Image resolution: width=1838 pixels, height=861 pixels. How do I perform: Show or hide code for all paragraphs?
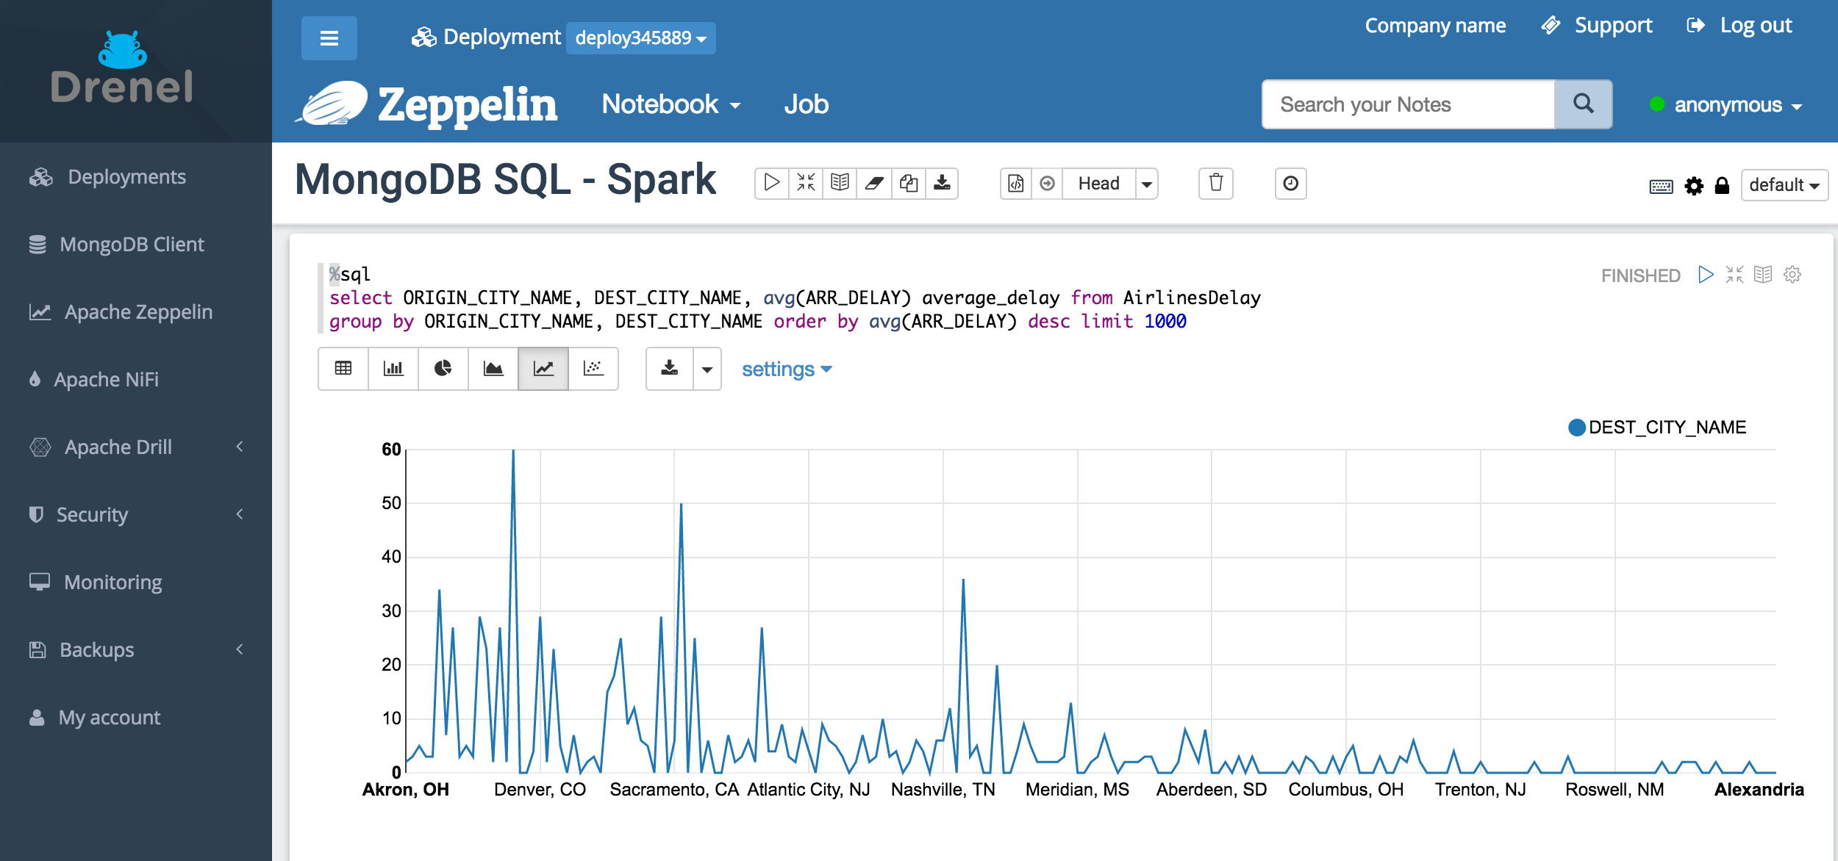[x=806, y=183]
